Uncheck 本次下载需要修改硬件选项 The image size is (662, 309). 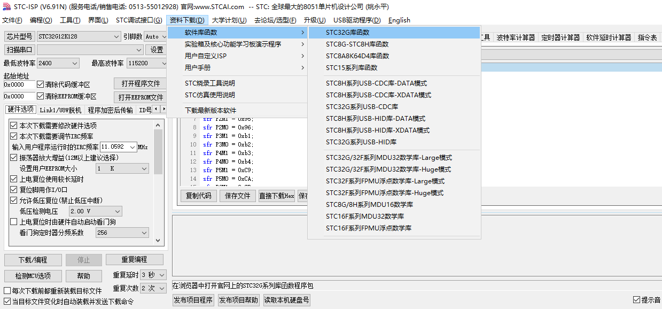click(14, 126)
